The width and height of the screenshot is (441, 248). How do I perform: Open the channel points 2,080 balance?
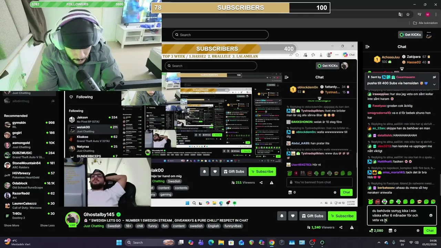pyautogui.click(x=376, y=231)
